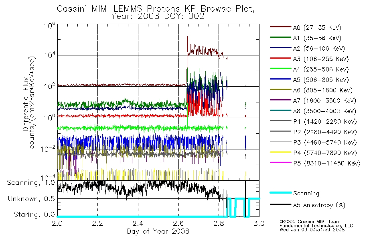Click the cyan Scanning legend line
The width and height of the screenshot is (381, 241).
pos(280,192)
